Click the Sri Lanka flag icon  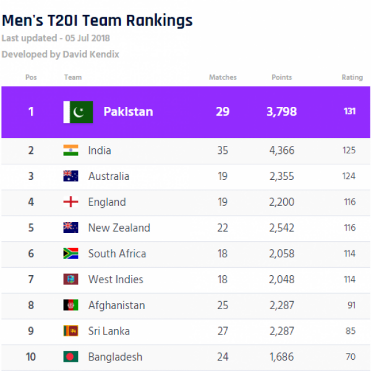[70, 331]
